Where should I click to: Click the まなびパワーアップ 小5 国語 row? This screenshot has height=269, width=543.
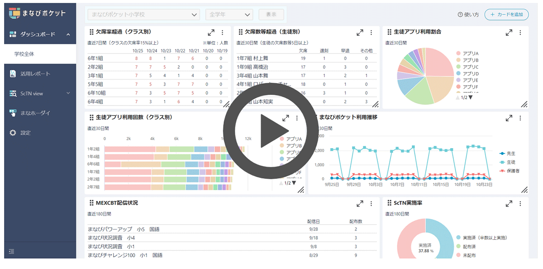pos(232,229)
